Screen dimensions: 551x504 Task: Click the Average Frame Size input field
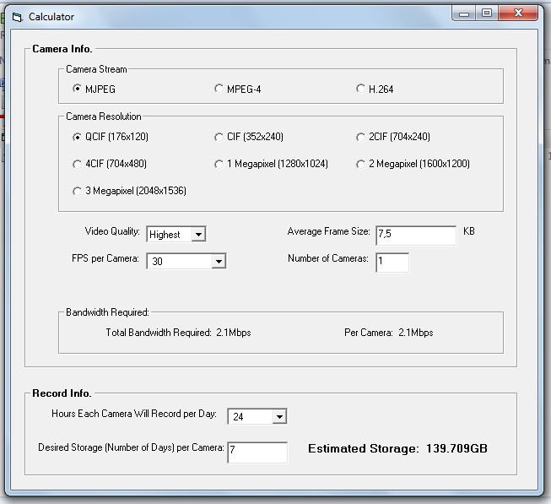point(416,236)
